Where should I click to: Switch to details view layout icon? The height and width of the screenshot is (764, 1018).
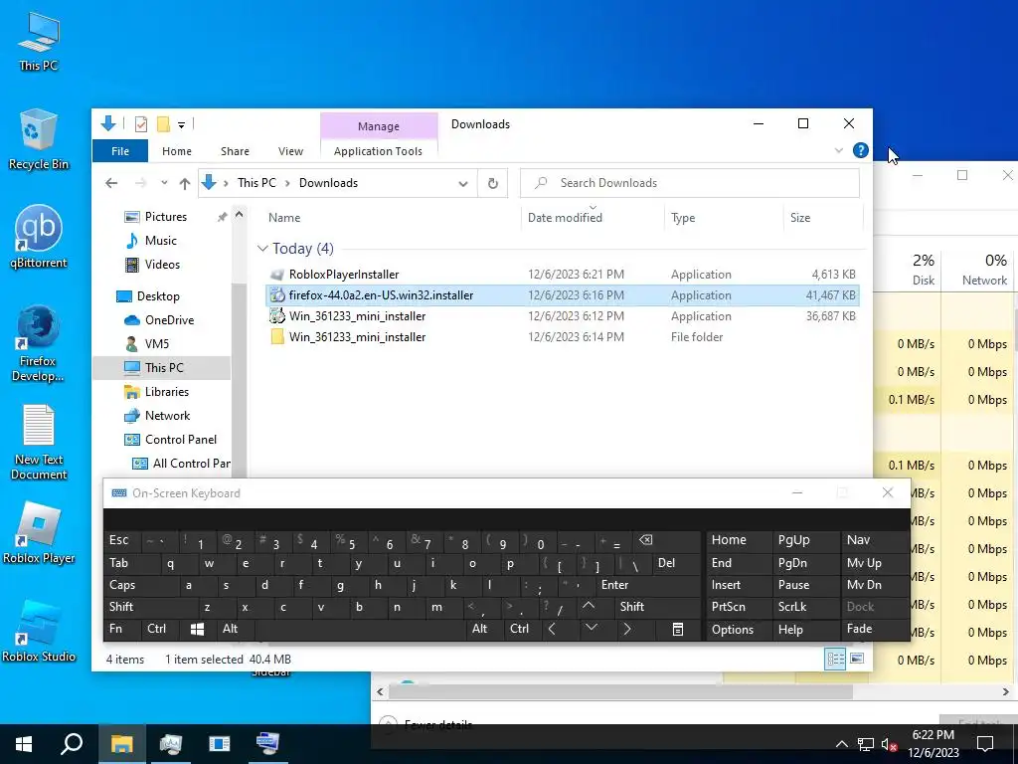835,660
